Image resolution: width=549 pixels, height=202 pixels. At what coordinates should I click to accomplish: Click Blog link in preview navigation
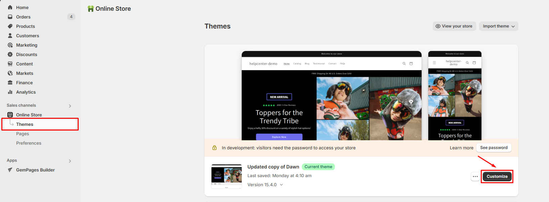[x=307, y=63]
